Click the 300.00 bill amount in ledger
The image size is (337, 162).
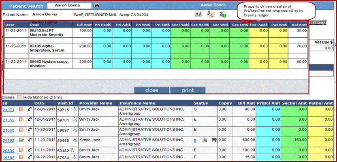pyautogui.click(x=85, y=62)
